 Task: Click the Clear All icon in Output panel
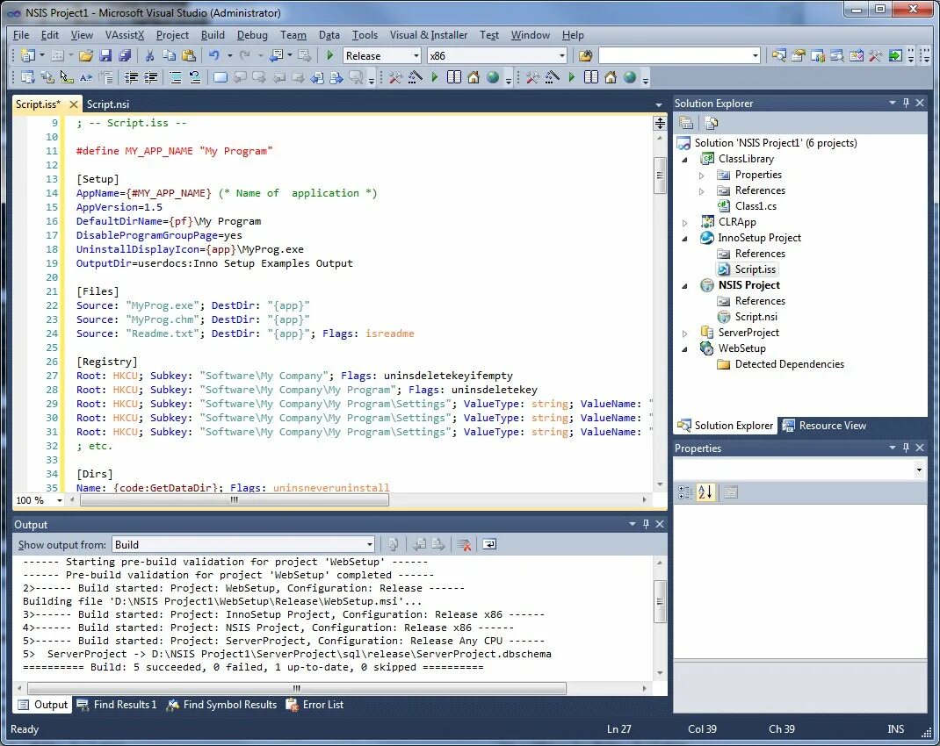pyautogui.click(x=464, y=544)
